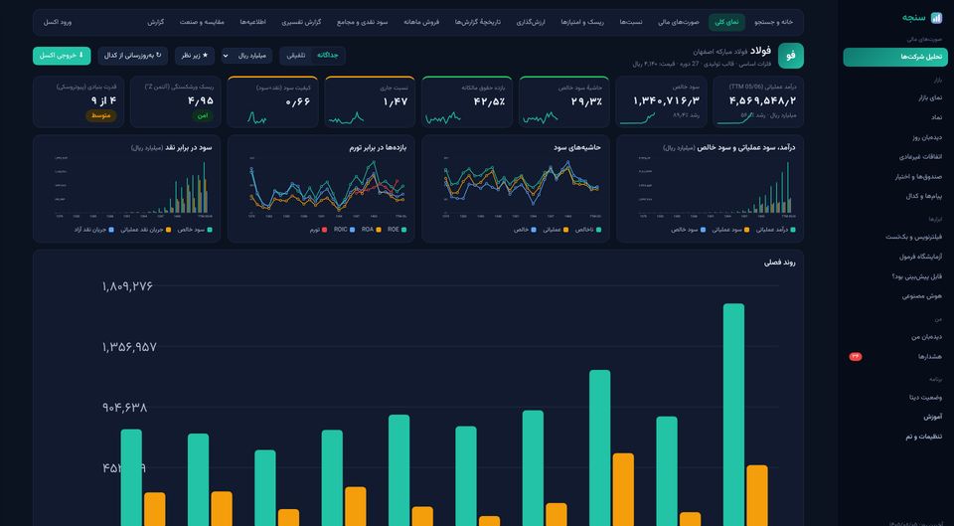Screen dimensions: 954x526
Task: Toggle خالص series in margins chart legend
Action: [525, 230]
